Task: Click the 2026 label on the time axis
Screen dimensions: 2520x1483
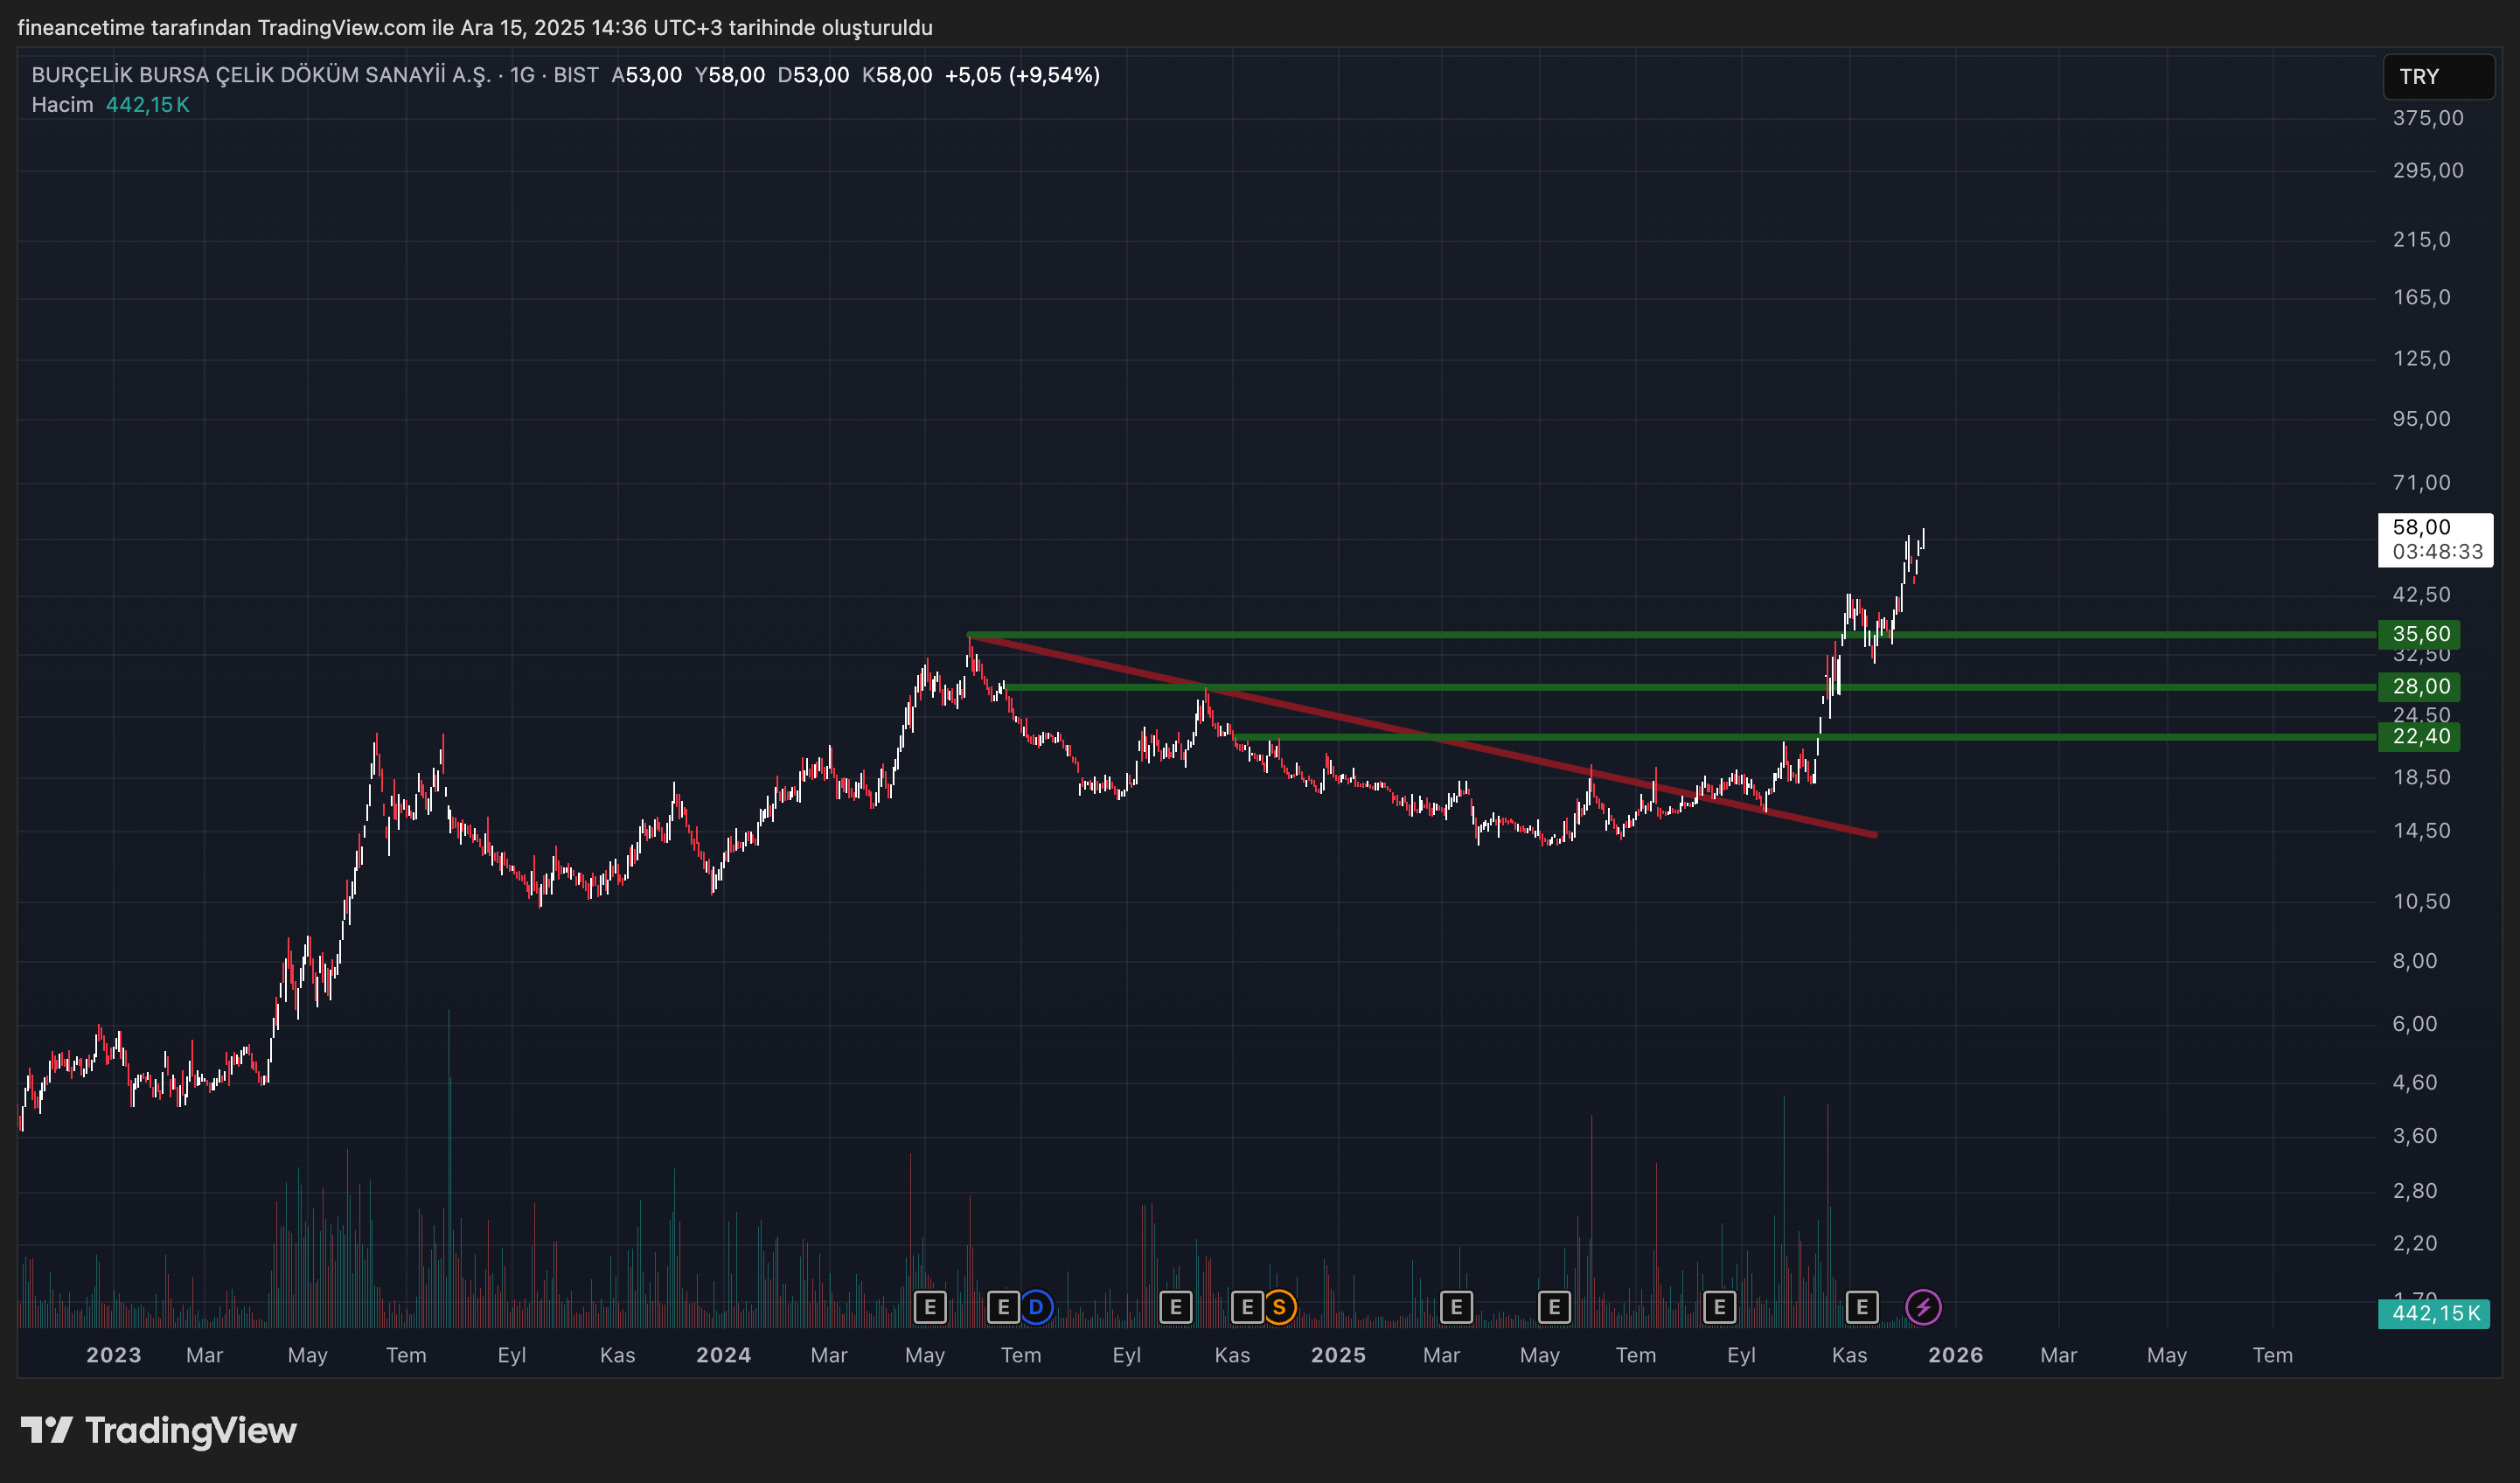Action: pos(1955,1355)
